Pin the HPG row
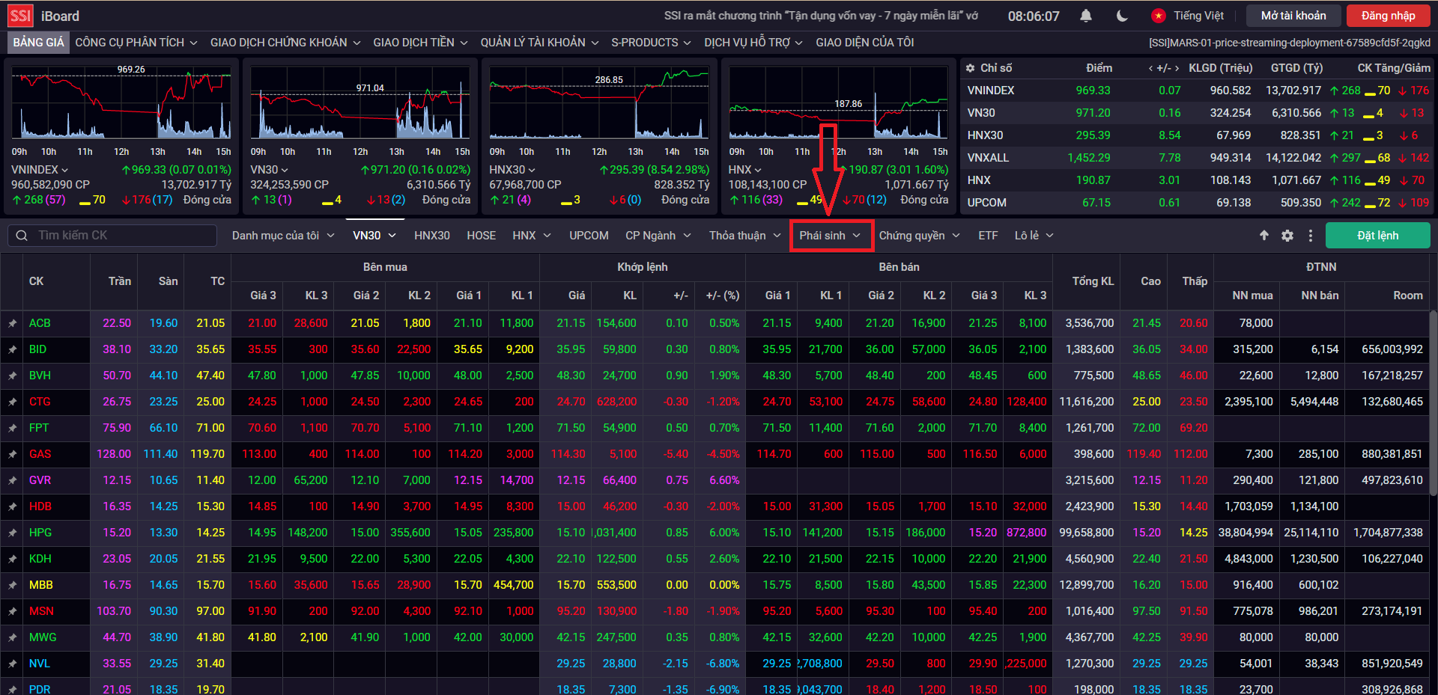The height and width of the screenshot is (695, 1438). [12, 533]
